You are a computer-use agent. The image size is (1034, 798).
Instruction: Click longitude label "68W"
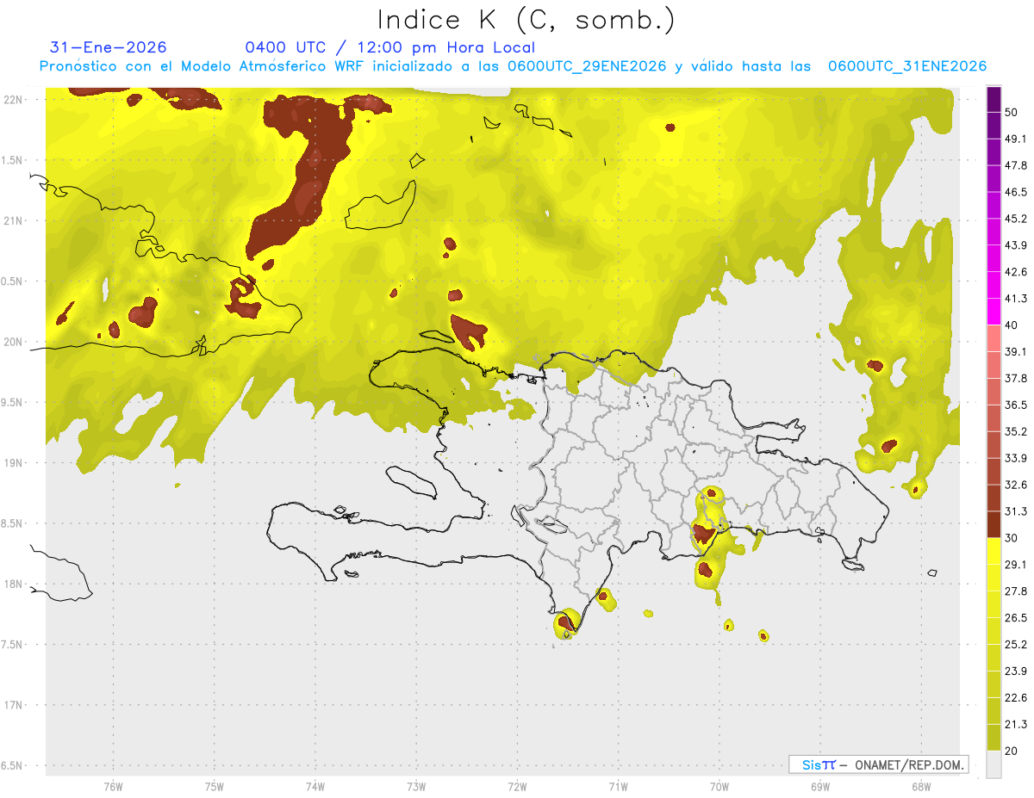click(x=921, y=786)
